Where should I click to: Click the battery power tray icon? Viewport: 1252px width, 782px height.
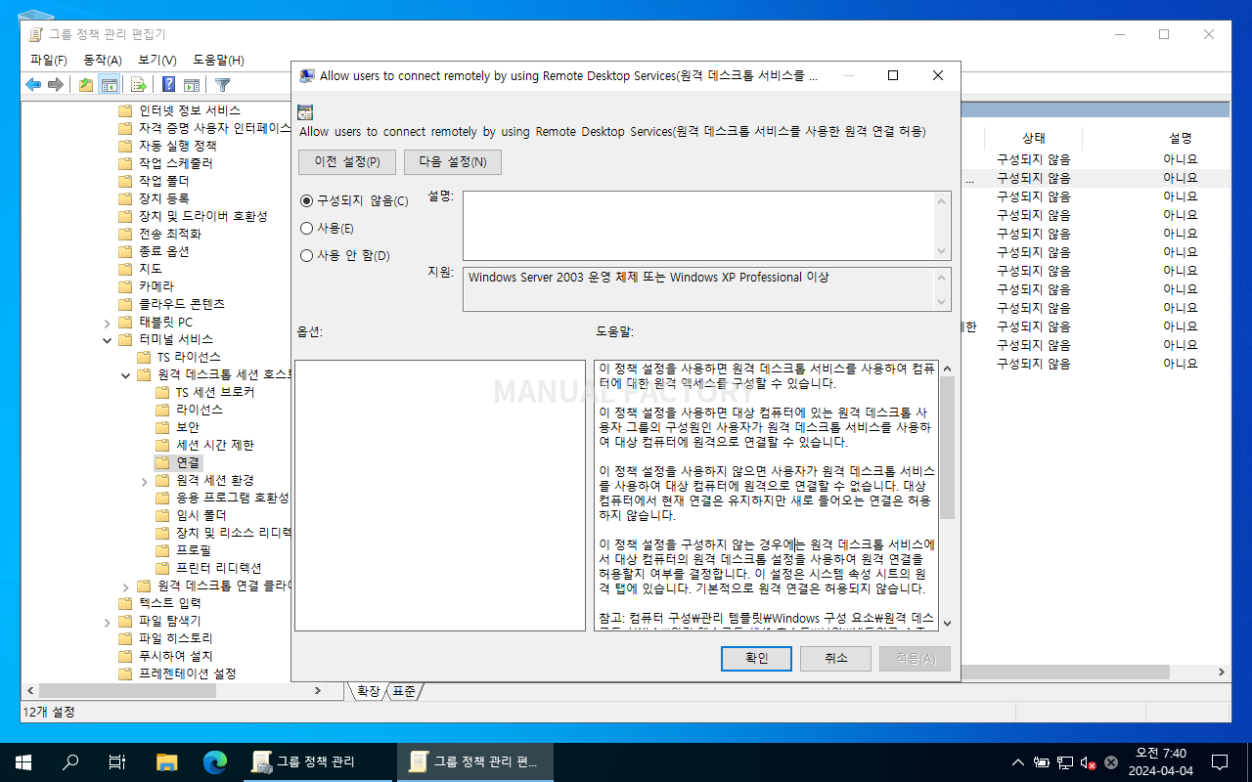[1042, 762]
